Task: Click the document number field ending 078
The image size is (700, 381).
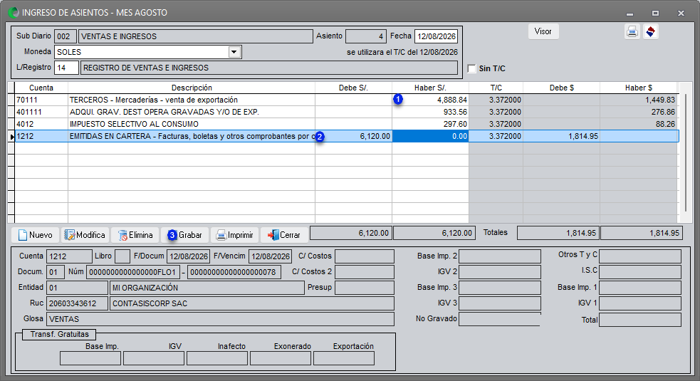Action: click(234, 272)
